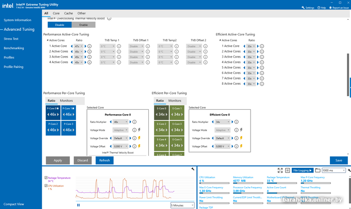Switch to the Core tab

[56, 13]
